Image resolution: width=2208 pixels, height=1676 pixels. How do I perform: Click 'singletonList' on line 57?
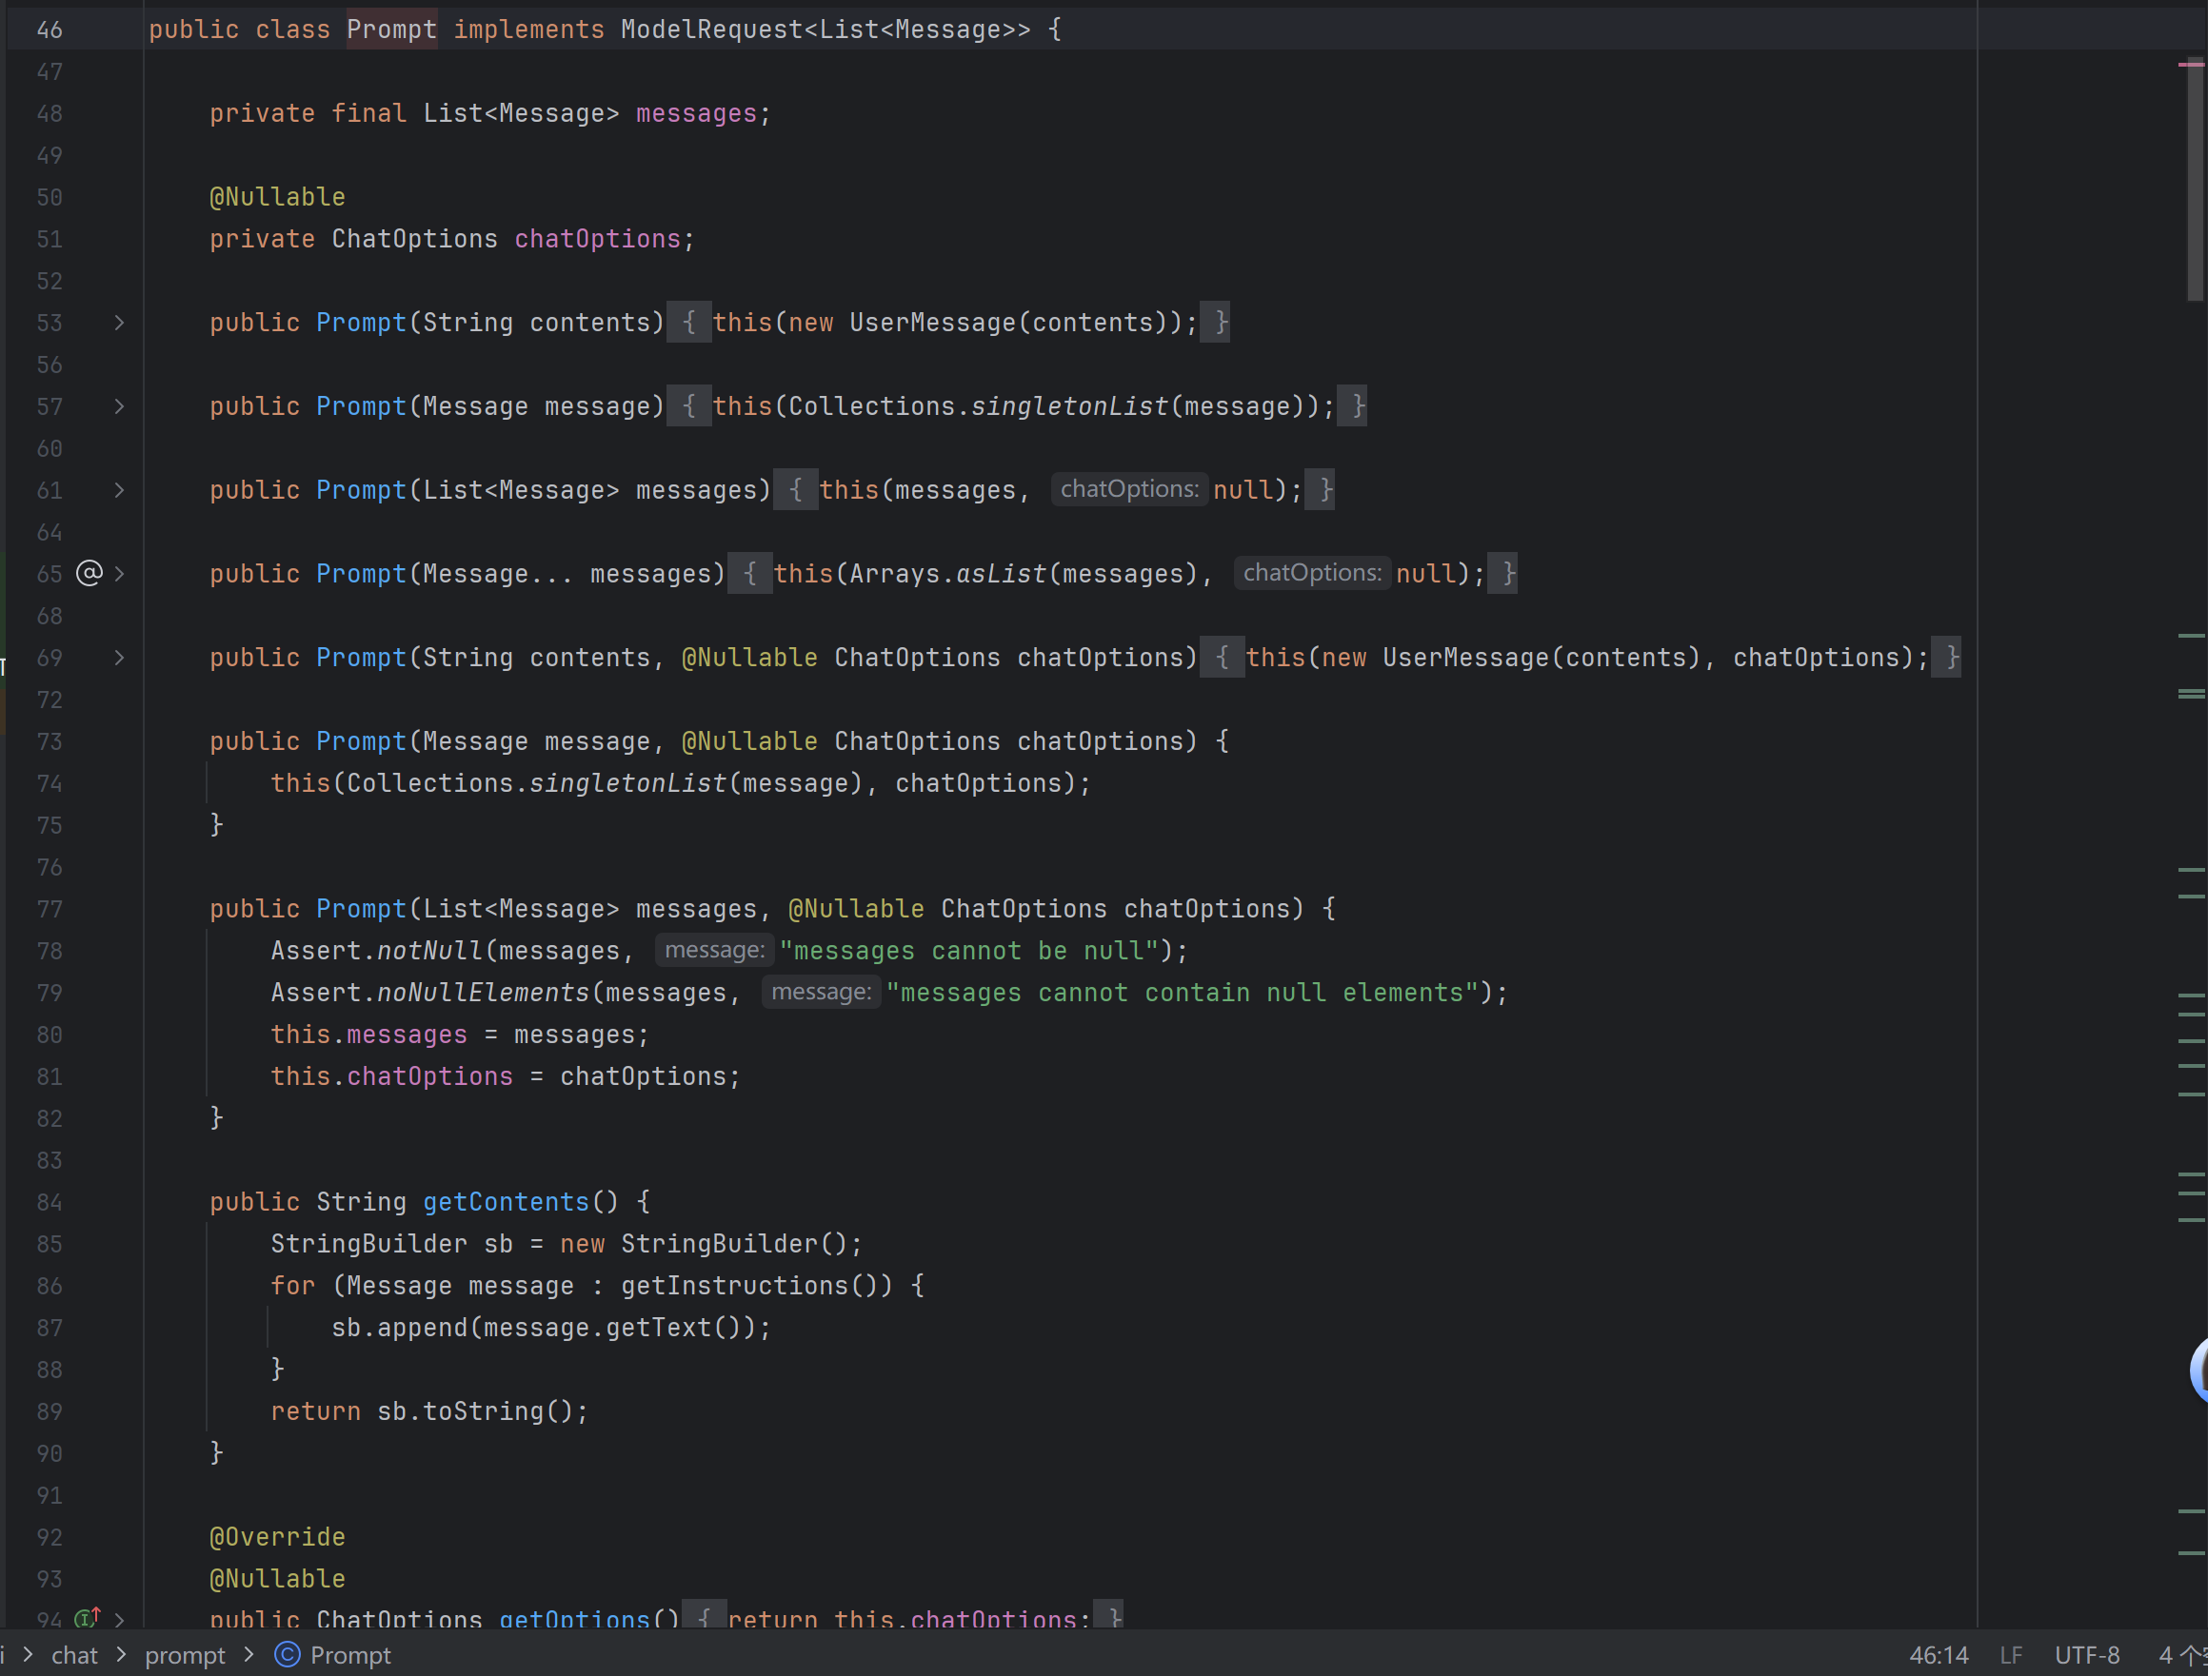[1070, 407]
